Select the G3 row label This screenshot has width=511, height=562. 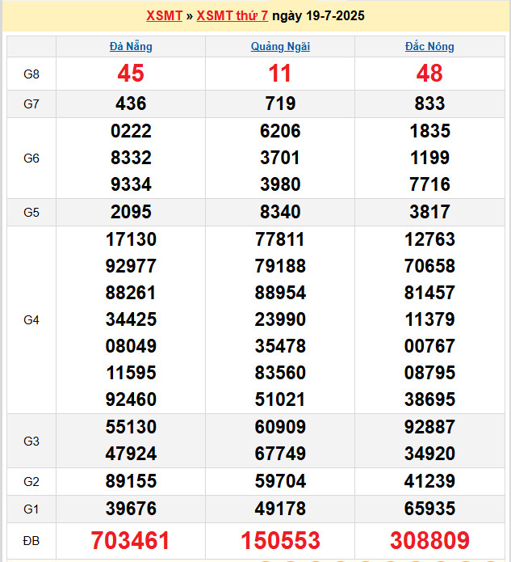pyautogui.click(x=31, y=441)
